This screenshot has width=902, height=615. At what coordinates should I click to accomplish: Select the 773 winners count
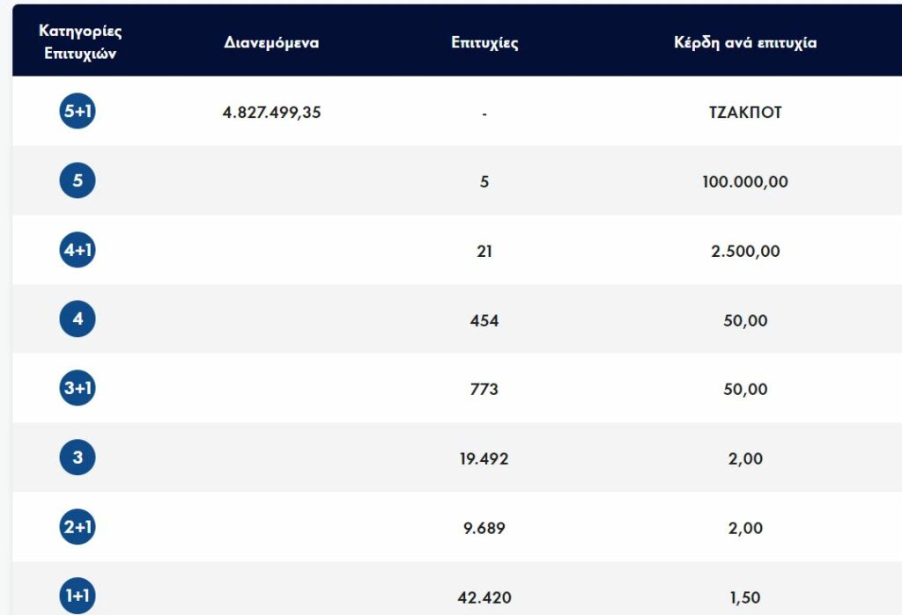[484, 390]
